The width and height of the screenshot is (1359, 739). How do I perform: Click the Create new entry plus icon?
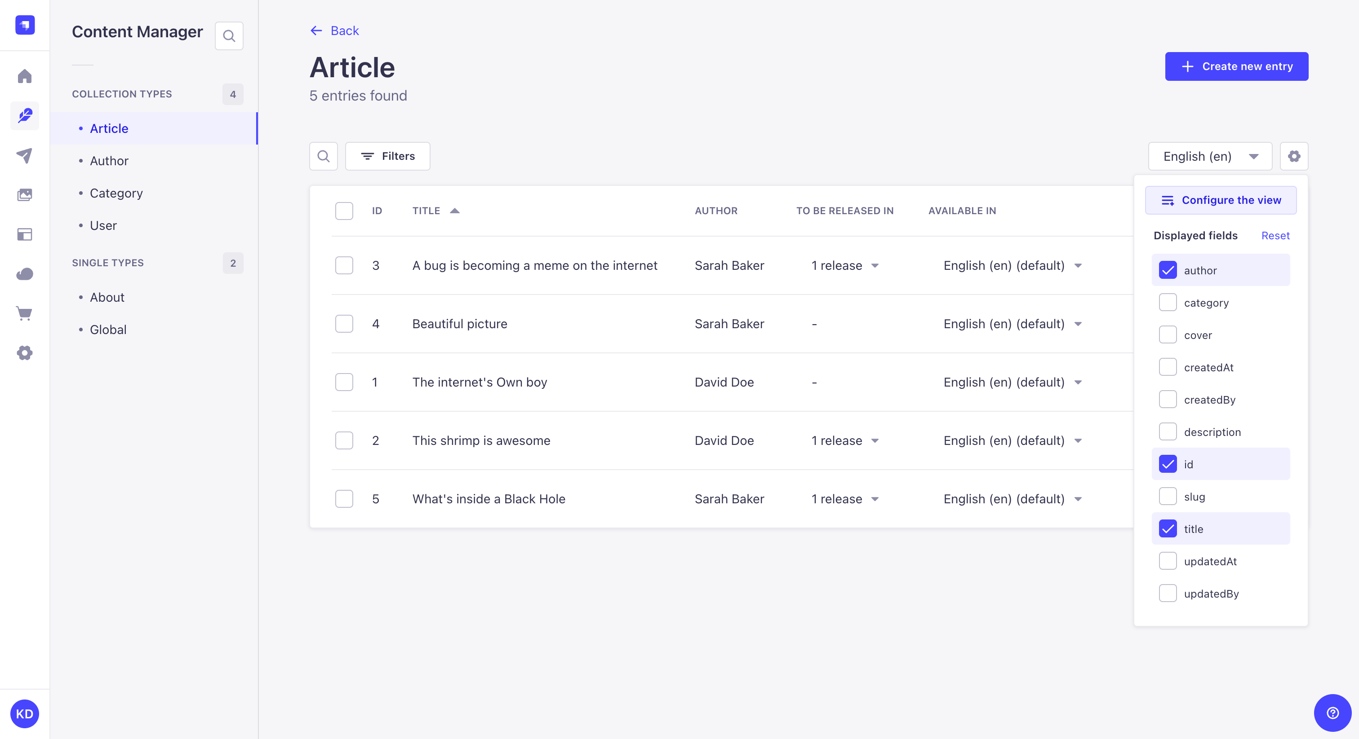(1187, 66)
